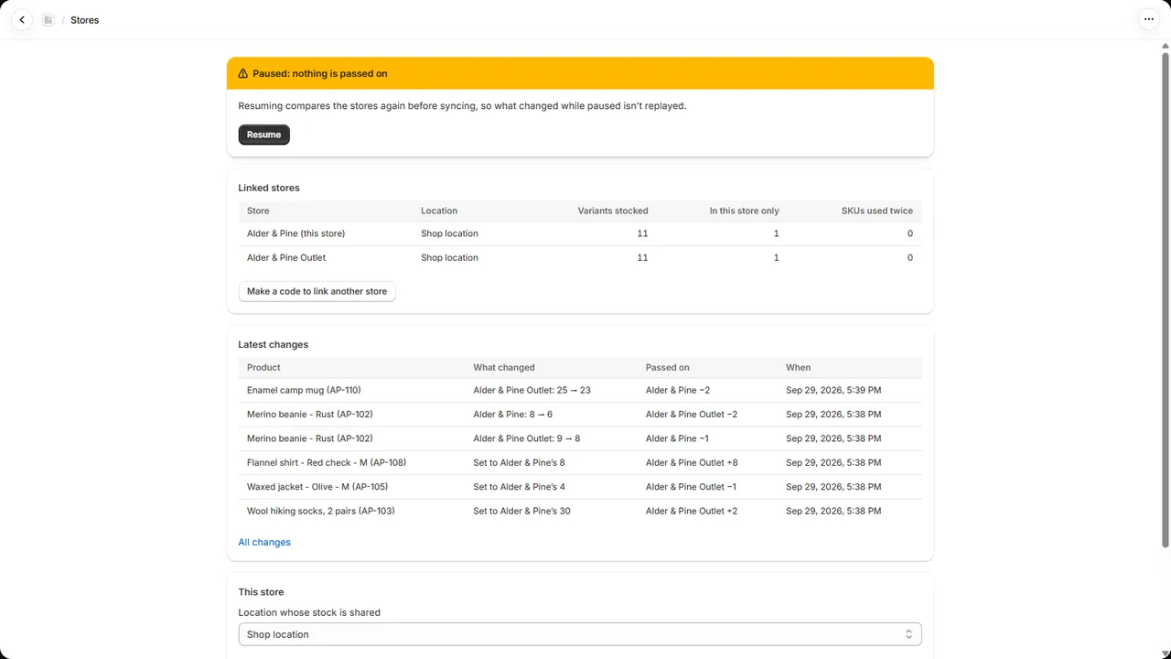1171x659 pixels.
Task: Click Set to Alder & Pine's 30 cell
Action: [521, 511]
